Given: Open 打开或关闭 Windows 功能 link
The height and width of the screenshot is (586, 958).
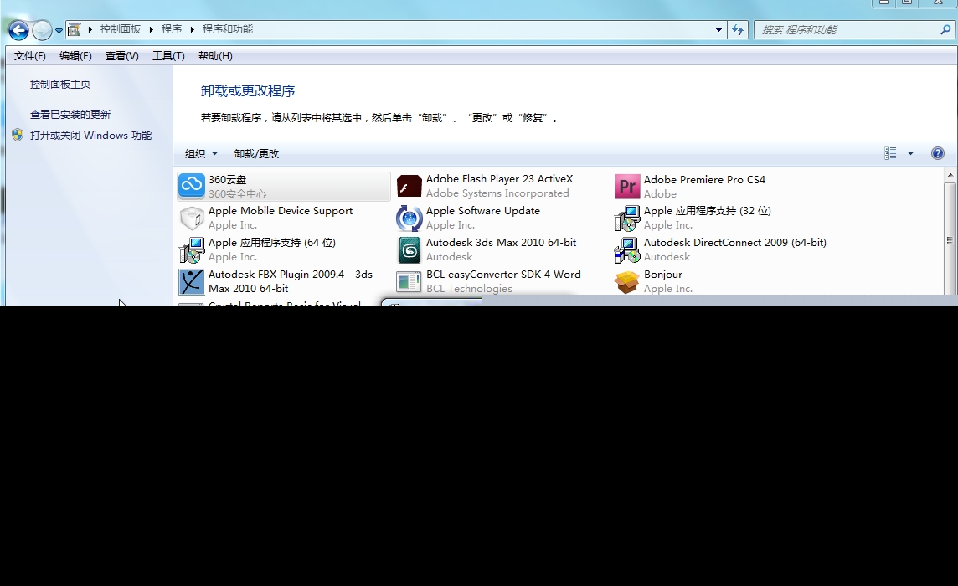Looking at the screenshot, I should pyautogui.click(x=90, y=135).
